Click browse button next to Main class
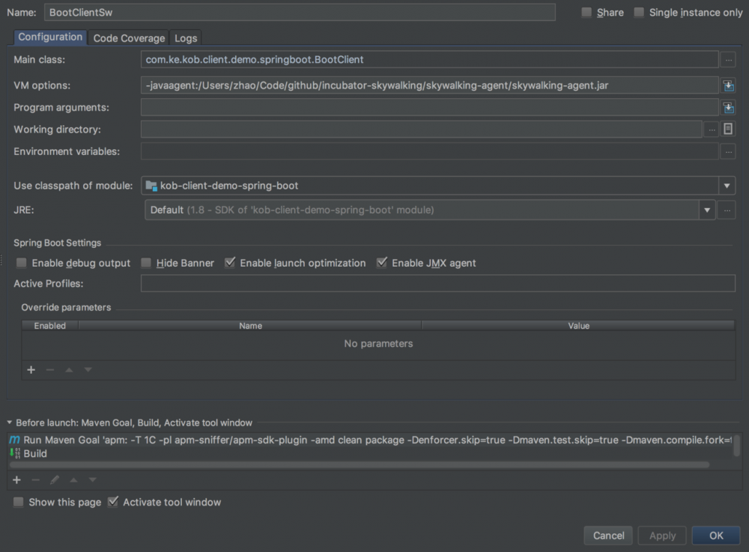Image resolution: width=749 pixels, height=552 pixels. click(x=728, y=60)
